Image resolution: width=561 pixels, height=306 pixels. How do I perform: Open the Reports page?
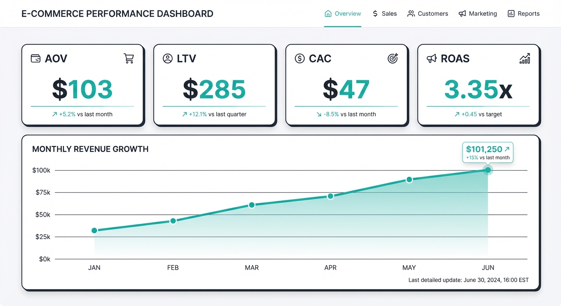[529, 13]
